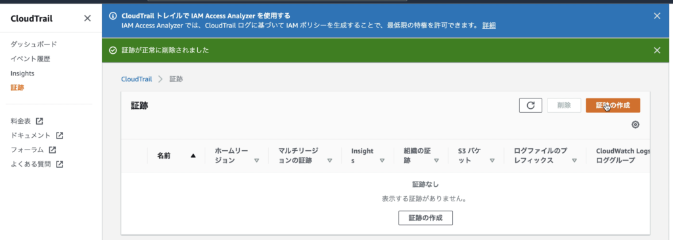
Task: Sort by S3 バケット column arrow
Action: (x=492, y=161)
